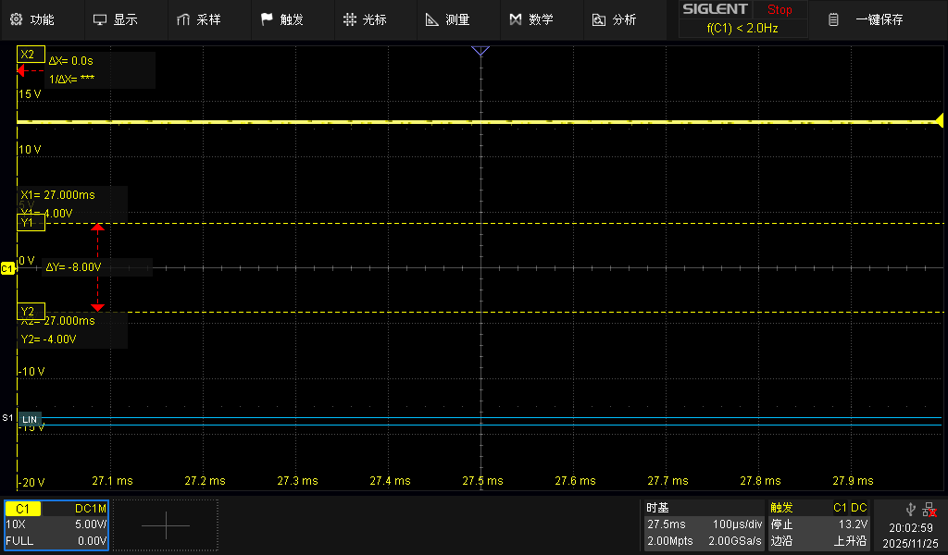Viewport: 948px width, 555px height.
Task: Click the 27.5ms delay value
Action: [x=667, y=524]
